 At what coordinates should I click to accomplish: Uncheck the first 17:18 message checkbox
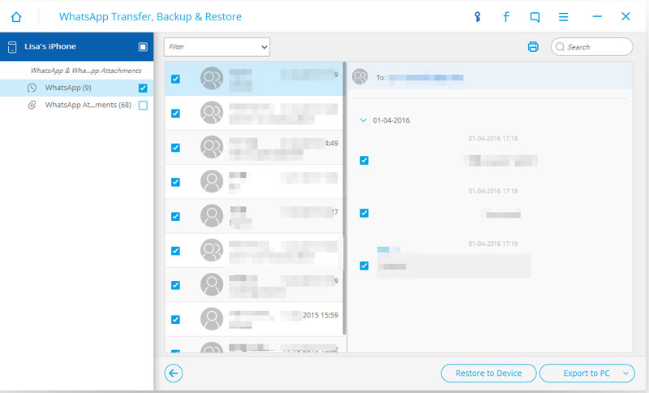(364, 160)
